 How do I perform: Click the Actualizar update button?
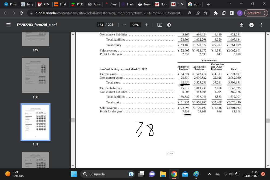(x=256, y=13)
